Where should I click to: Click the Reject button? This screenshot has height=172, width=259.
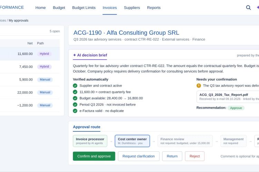pyautogui.click(x=194, y=156)
